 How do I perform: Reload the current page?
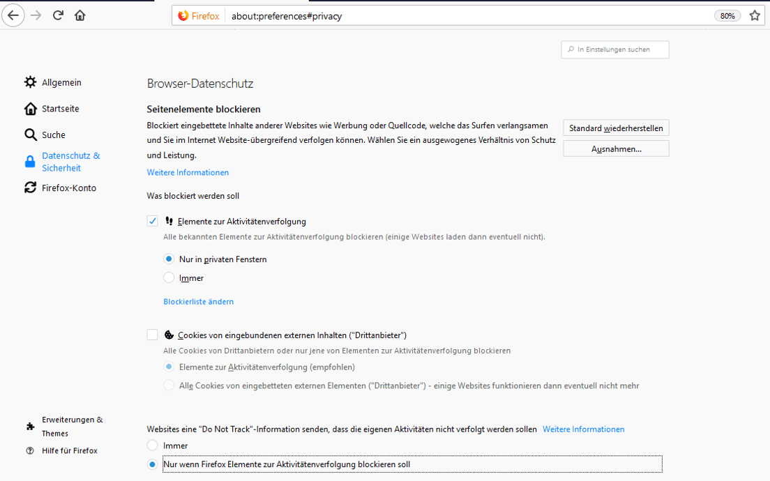pos(58,15)
